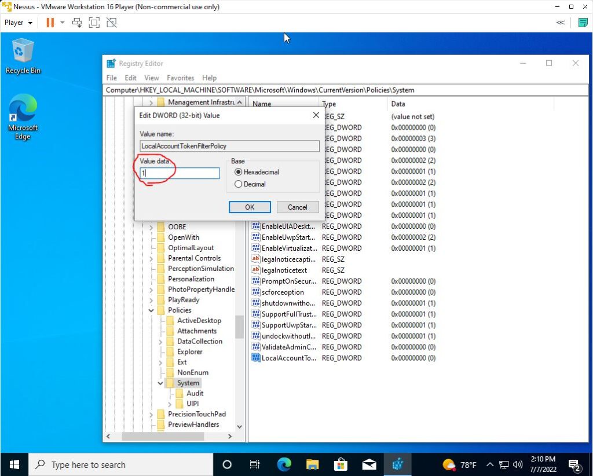Open the Player menu dropdown
593x476 pixels.
point(18,23)
